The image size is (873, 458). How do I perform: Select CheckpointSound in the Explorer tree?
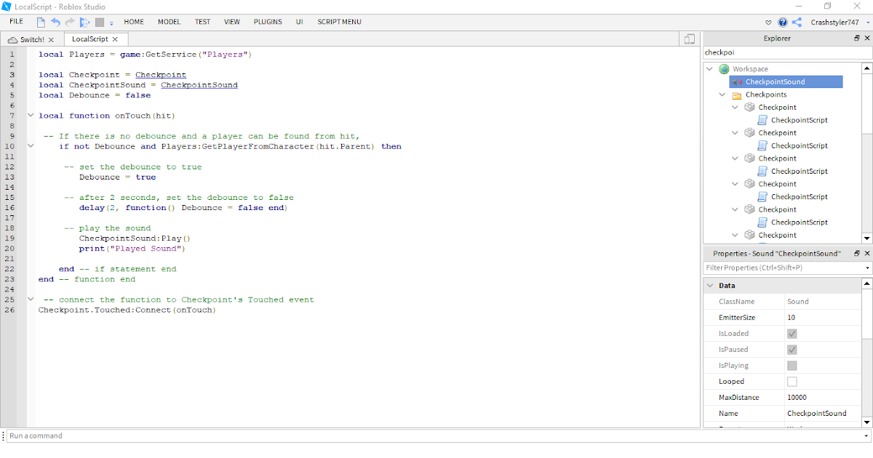775,82
